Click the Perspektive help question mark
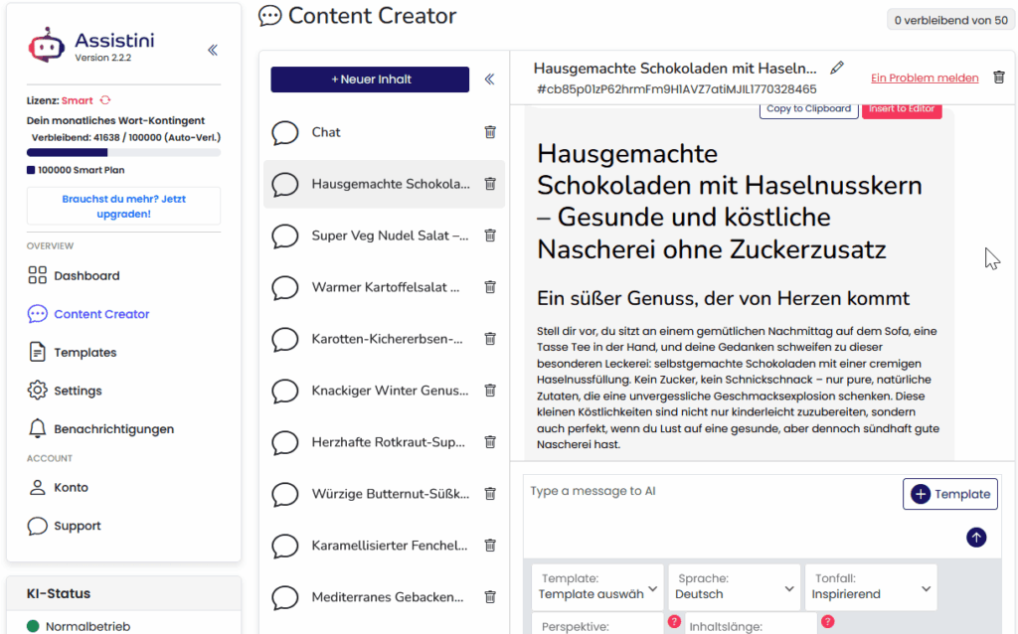Image resolution: width=1018 pixels, height=634 pixels. point(673,621)
